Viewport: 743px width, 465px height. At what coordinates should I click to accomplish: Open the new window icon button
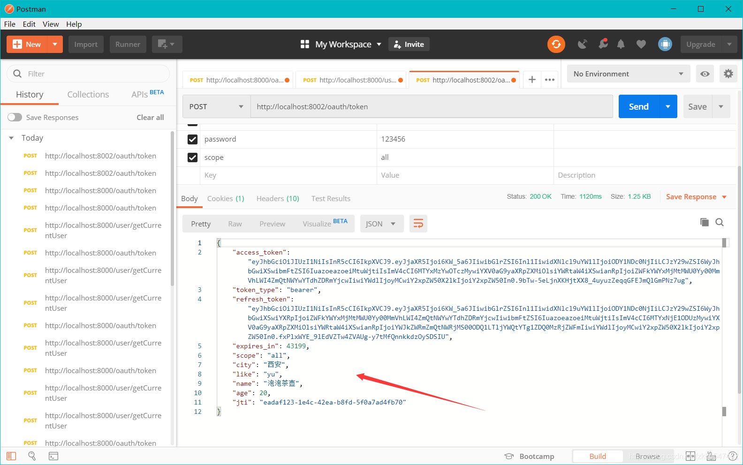(x=167, y=44)
